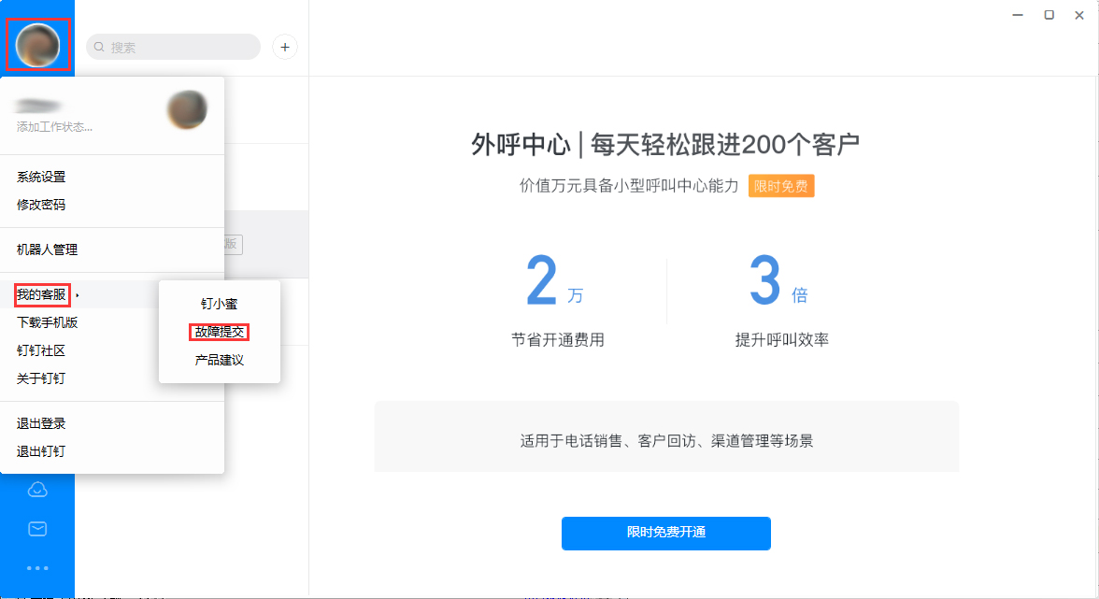Click the avatar thumbnail inside the profile menu
The height and width of the screenshot is (599, 1099).
coord(186,109)
